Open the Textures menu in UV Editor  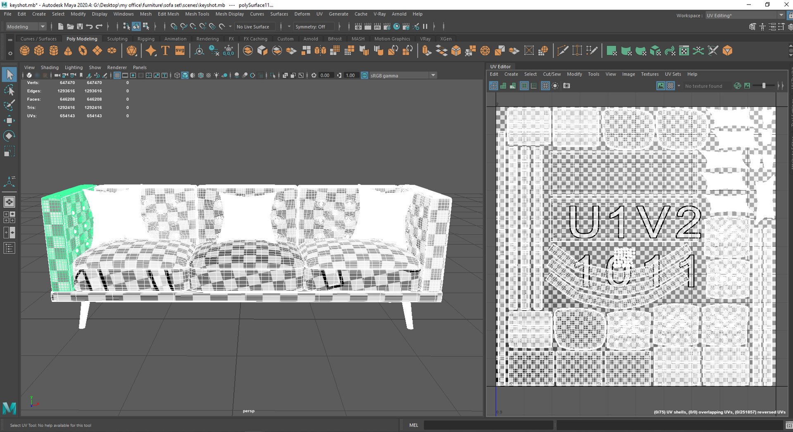pos(650,74)
